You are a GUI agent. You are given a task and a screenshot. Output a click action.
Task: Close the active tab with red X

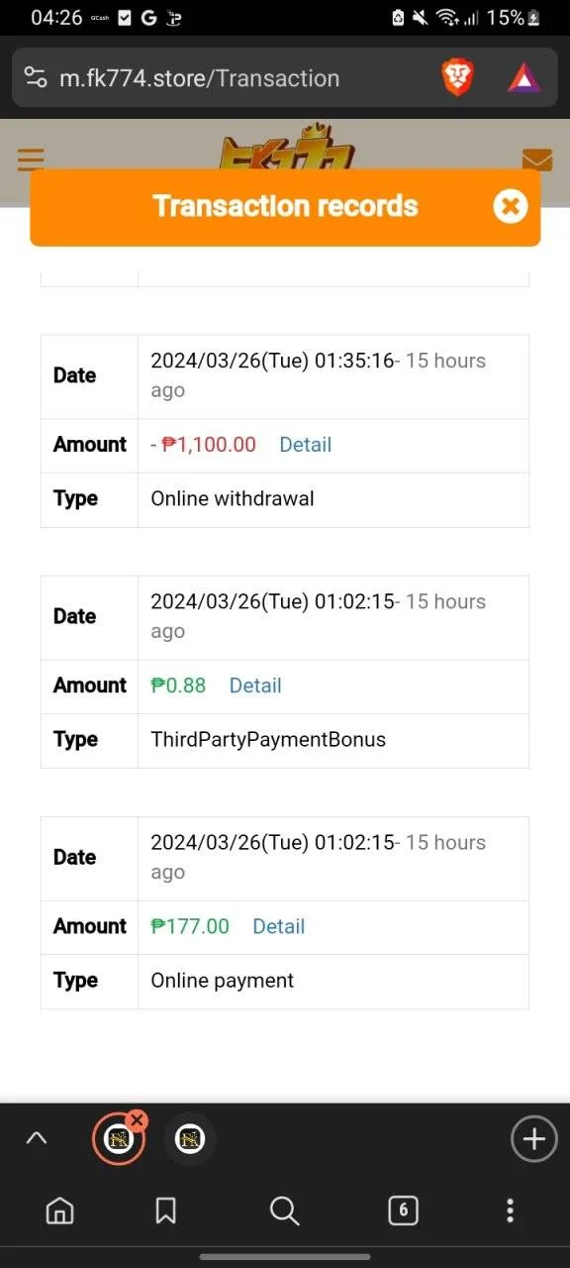(137, 1120)
